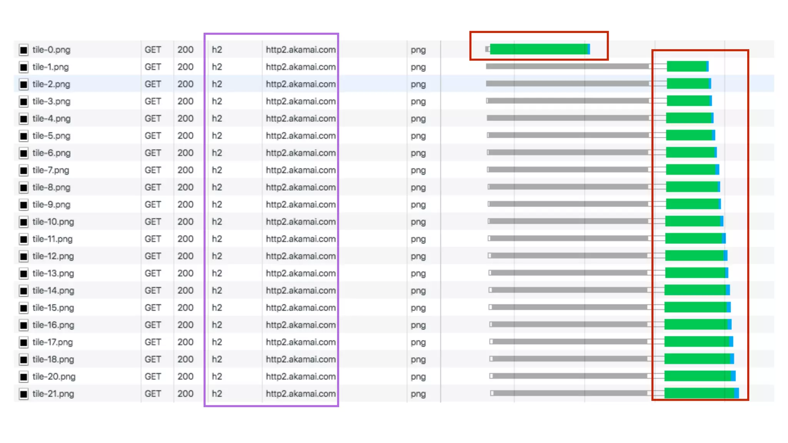
Task: Click the file icon beside tile-5.png
Action: point(23,136)
